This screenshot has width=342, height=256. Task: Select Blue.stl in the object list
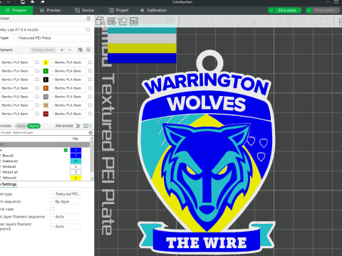click(8, 156)
